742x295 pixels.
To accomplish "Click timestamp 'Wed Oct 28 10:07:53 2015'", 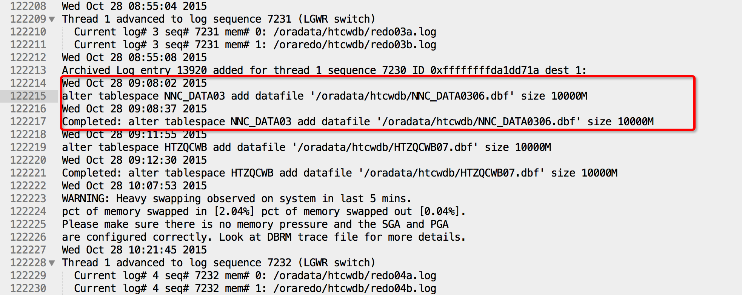I will tap(134, 186).
